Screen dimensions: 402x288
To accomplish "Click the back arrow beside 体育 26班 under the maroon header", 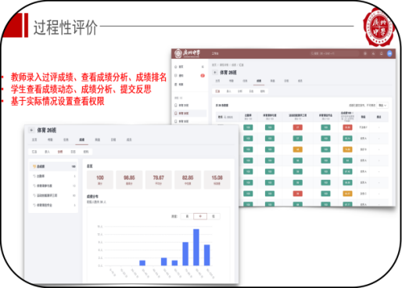I will coord(215,72).
